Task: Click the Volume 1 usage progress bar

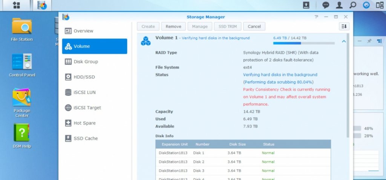Action: click(x=304, y=43)
